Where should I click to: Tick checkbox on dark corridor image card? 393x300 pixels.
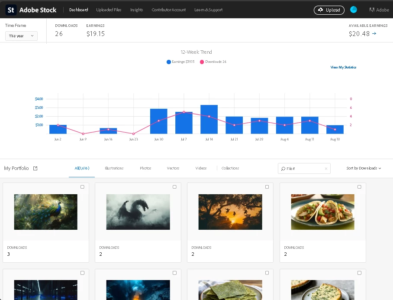pos(82,273)
